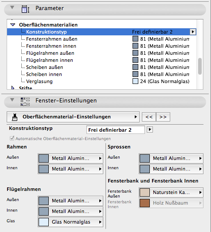Click Fensterrahmen außen material swatch in list
Image resolution: width=211 pixels, height=232 pixels.
[x=135, y=39]
